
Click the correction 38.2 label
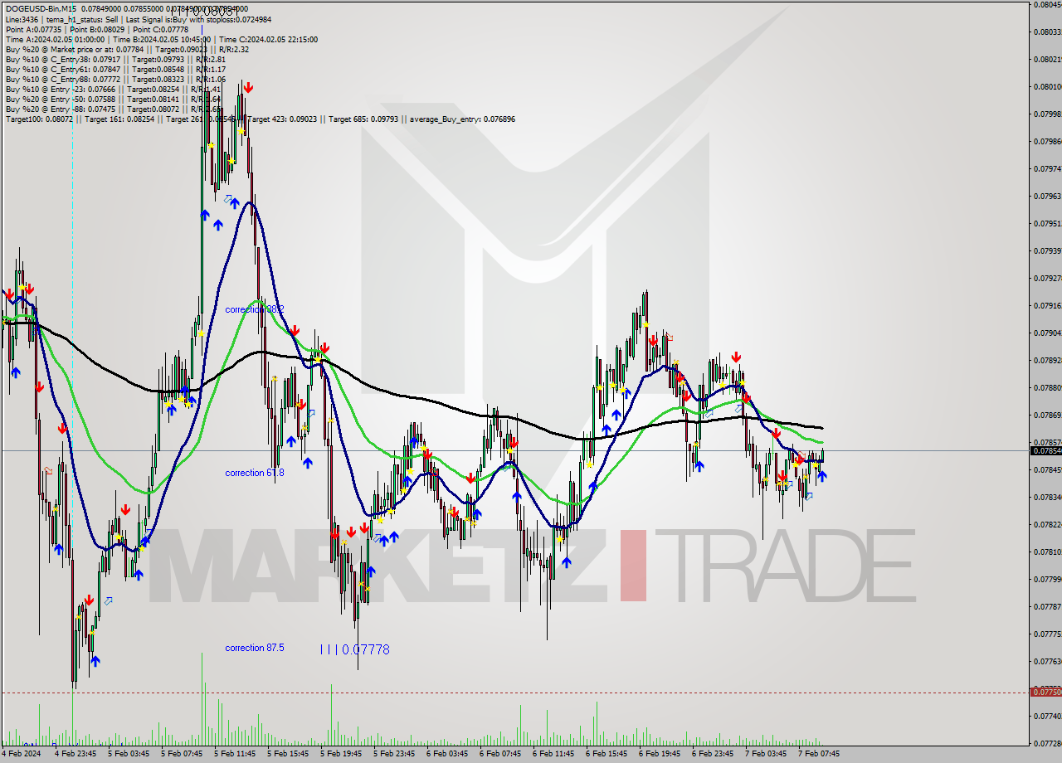click(255, 309)
